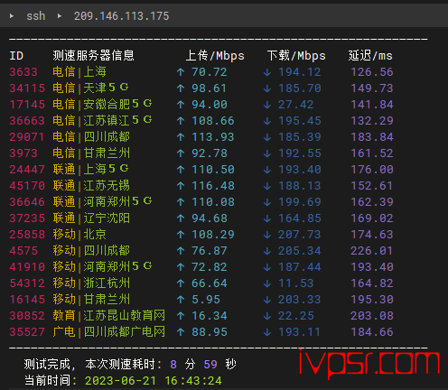This screenshot has height=390, width=448.
Task: Click the ivpsr.com watermark
Action: (369, 364)
